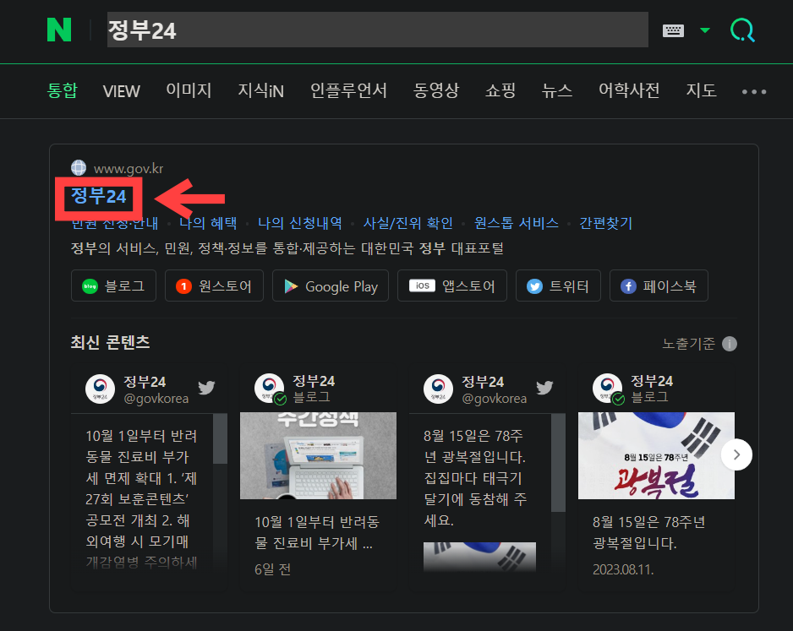Click the iOS 앱스토어 button
The height and width of the screenshot is (631, 793).
click(x=452, y=286)
